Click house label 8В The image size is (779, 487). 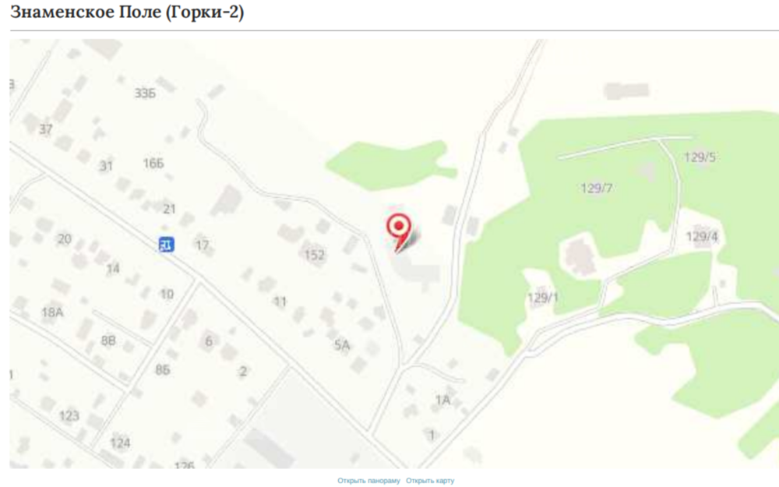click(x=108, y=341)
